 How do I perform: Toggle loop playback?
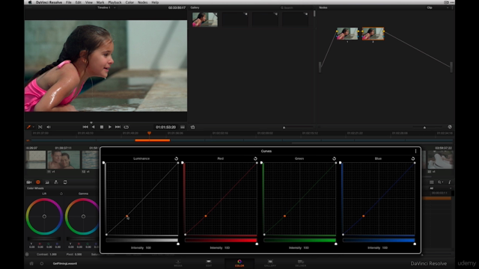pyautogui.click(x=126, y=127)
